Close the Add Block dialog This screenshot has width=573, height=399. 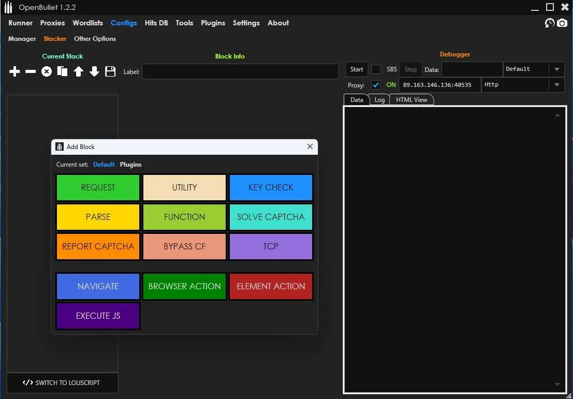(310, 146)
